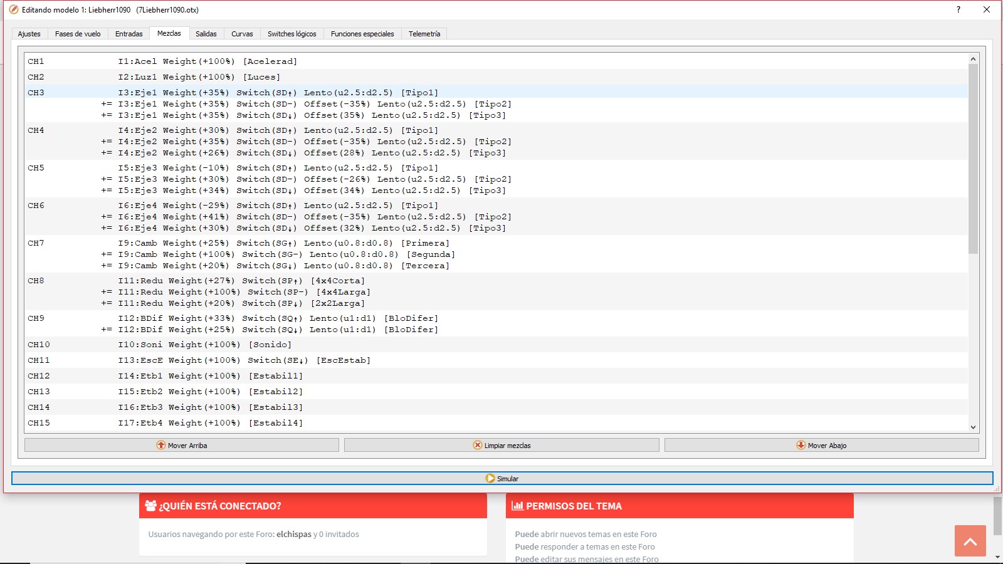Click the mix list vertical scrollbar thumb
The height and width of the screenshot is (564, 1003).
[x=973, y=159]
